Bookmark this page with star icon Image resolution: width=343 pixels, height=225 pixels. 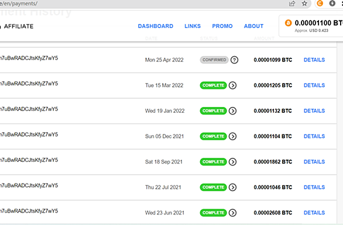[304, 4]
